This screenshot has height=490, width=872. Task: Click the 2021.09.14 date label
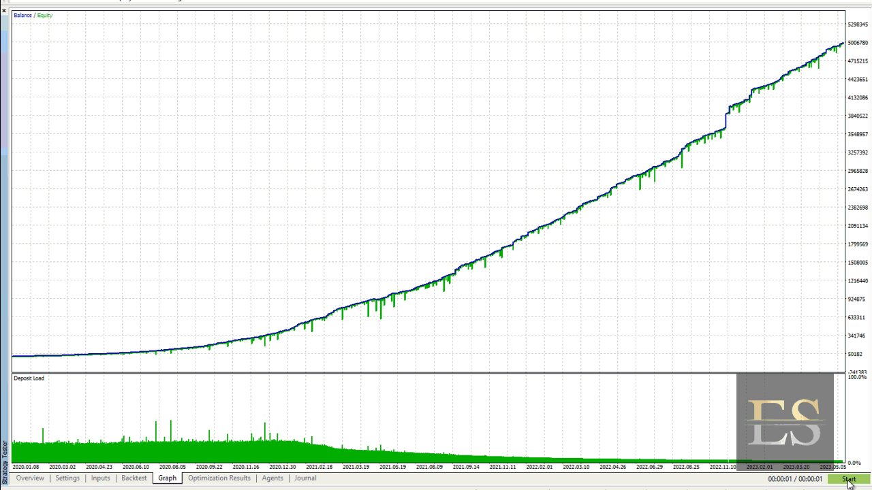[x=467, y=468]
